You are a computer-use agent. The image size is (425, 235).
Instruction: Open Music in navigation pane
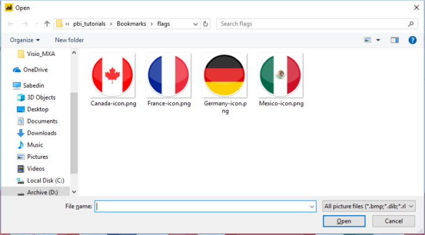point(30,145)
